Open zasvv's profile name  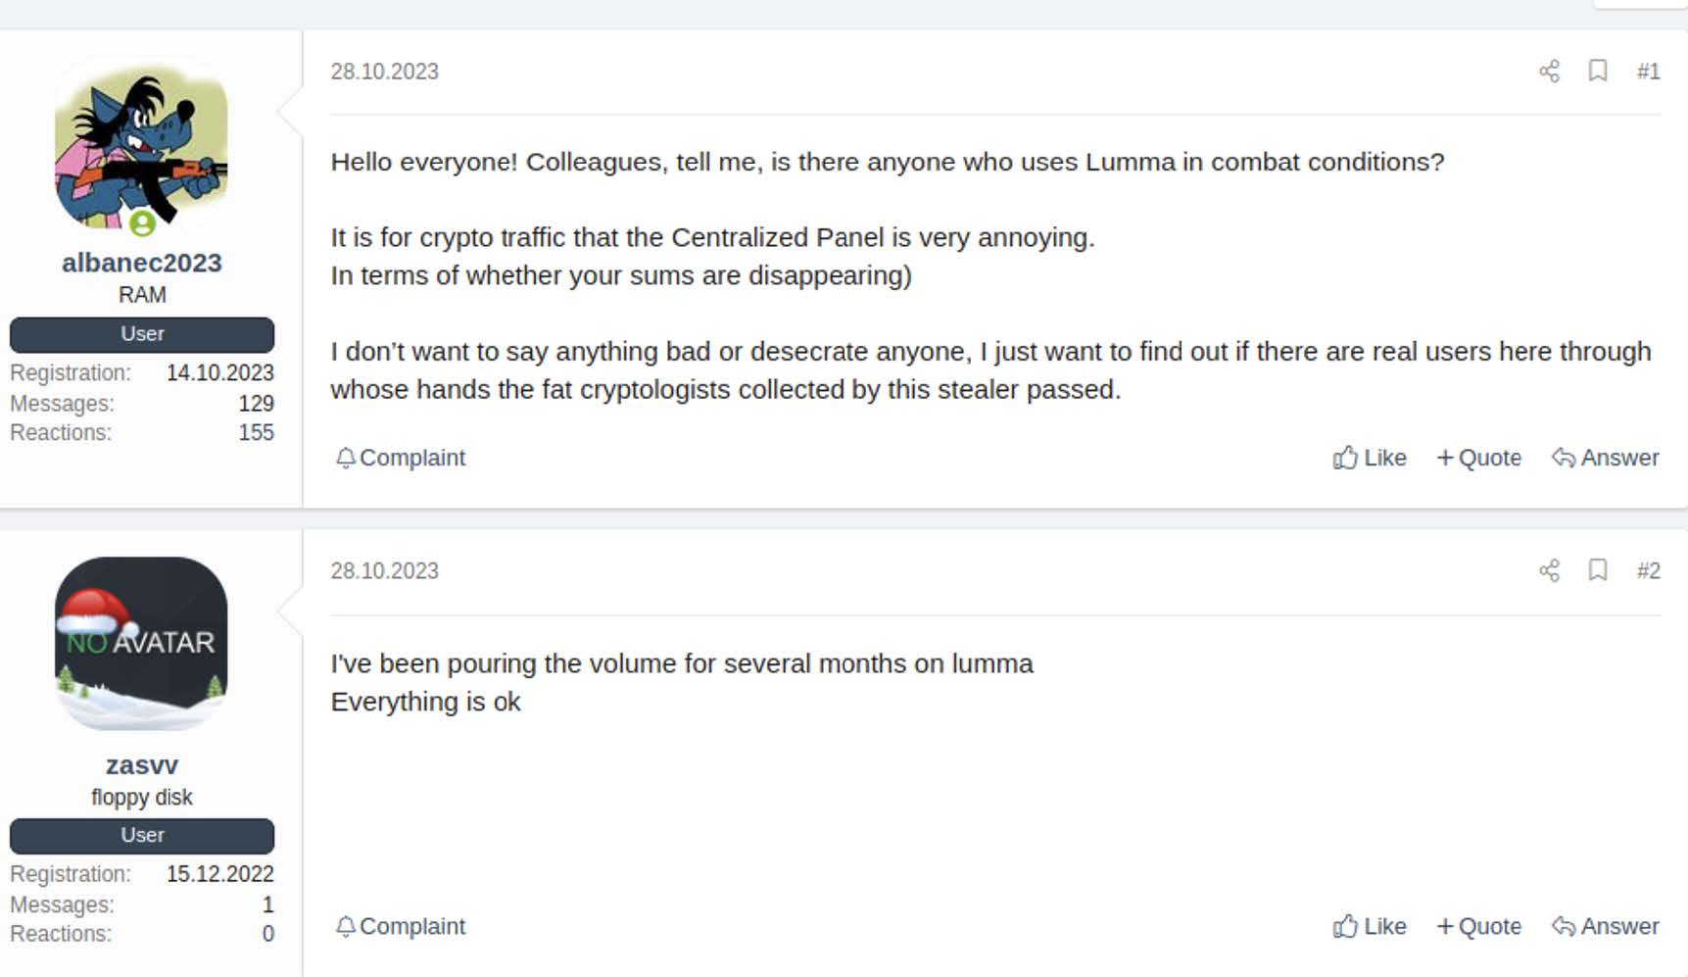click(141, 765)
